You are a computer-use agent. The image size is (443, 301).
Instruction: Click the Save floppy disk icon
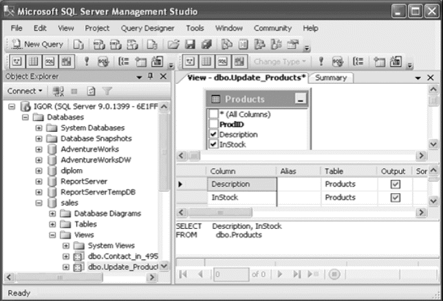(190, 45)
